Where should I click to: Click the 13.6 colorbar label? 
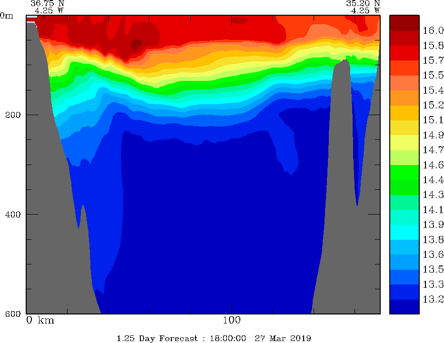pyautogui.click(x=433, y=255)
